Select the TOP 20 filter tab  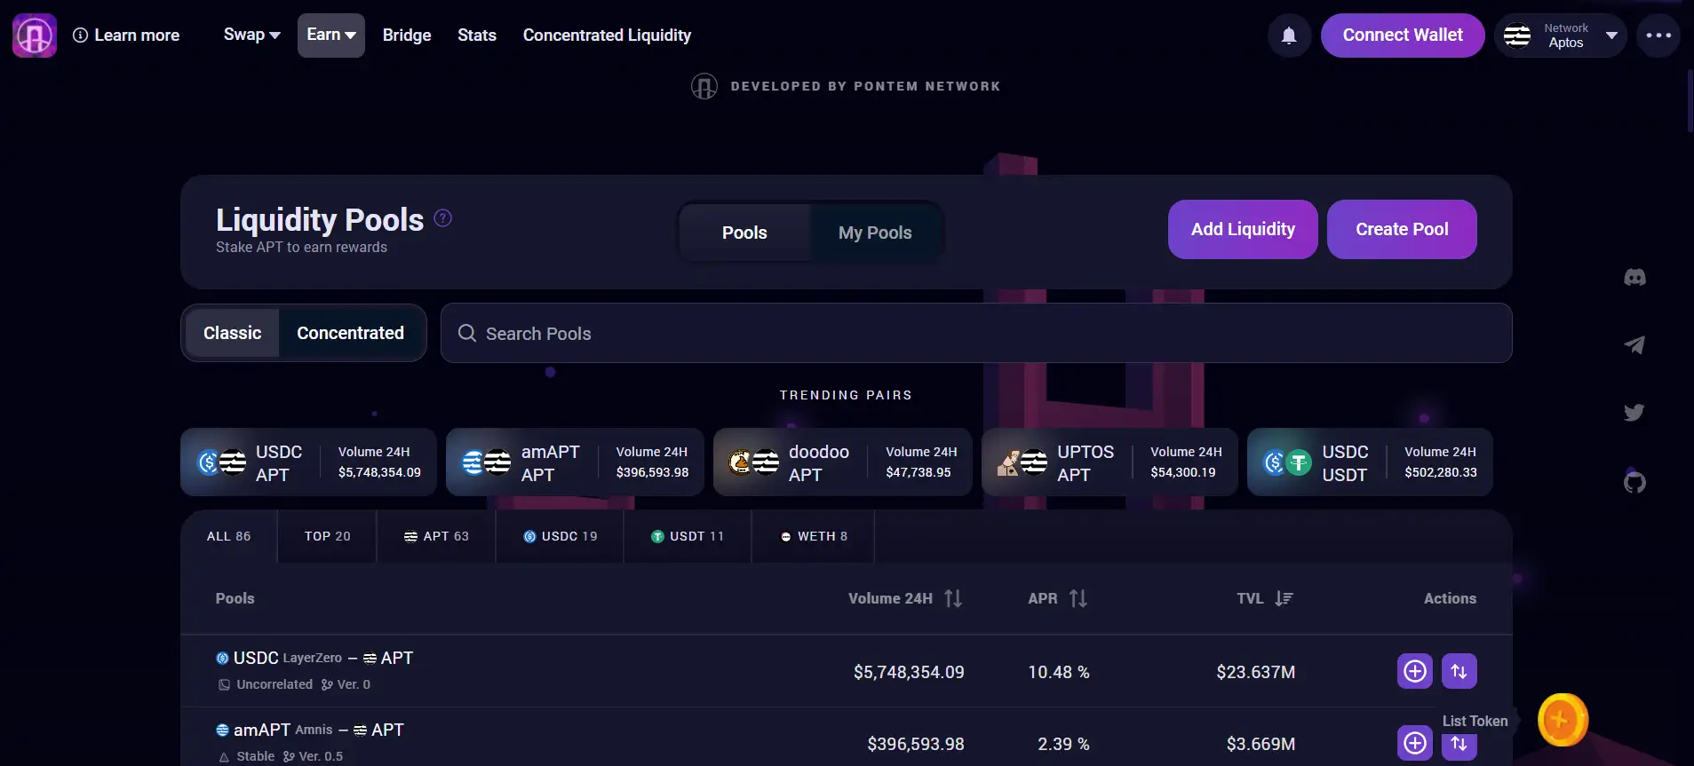click(327, 536)
